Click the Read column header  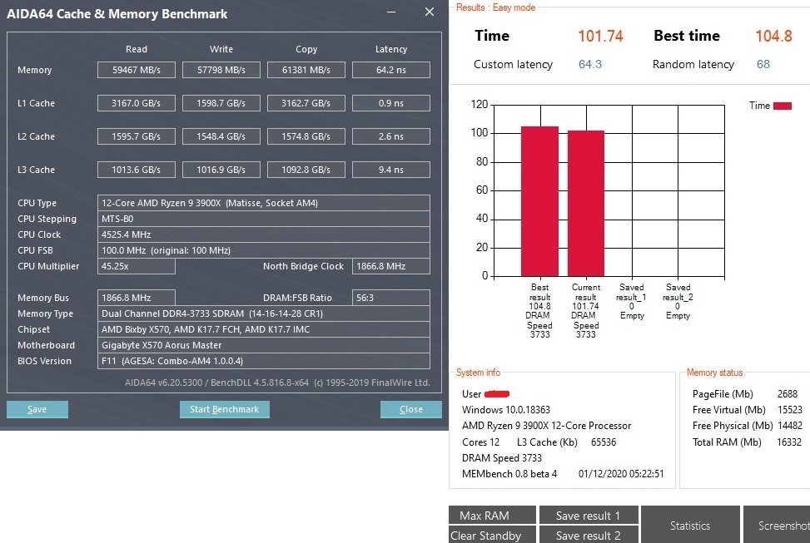(137, 49)
